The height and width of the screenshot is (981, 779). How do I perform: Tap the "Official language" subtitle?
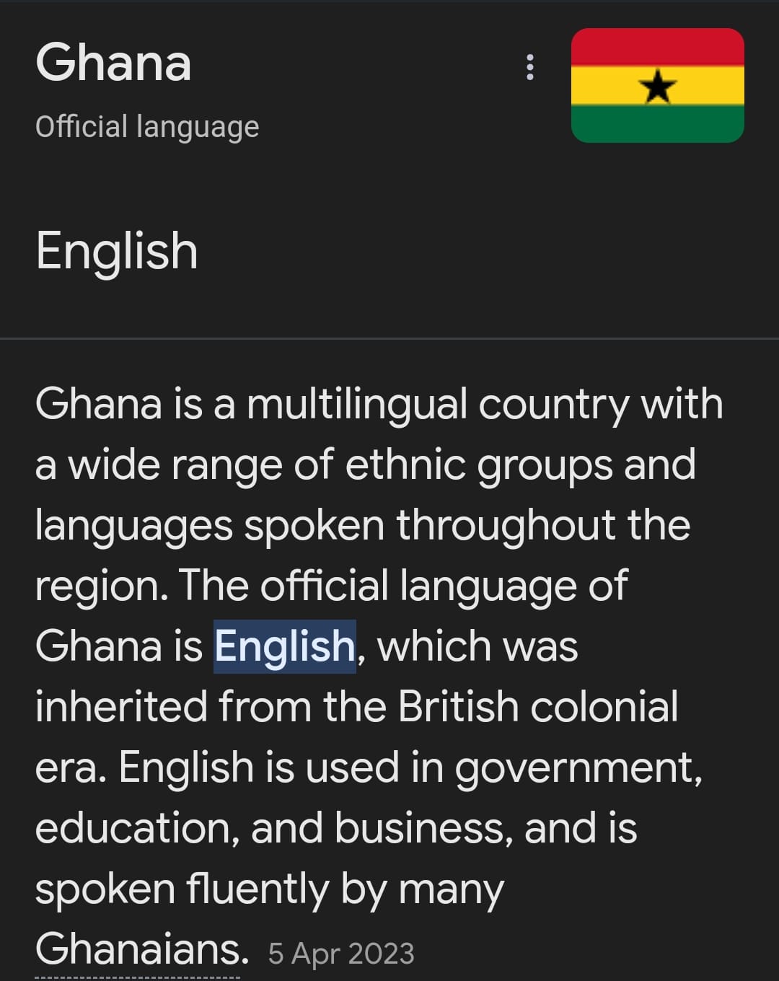coord(147,127)
